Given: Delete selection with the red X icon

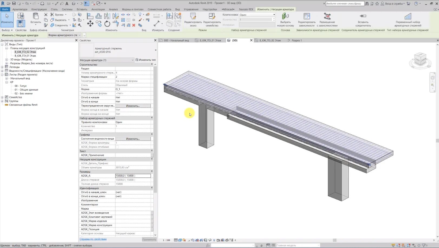Looking at the screenshot, I should coord(134,25).
